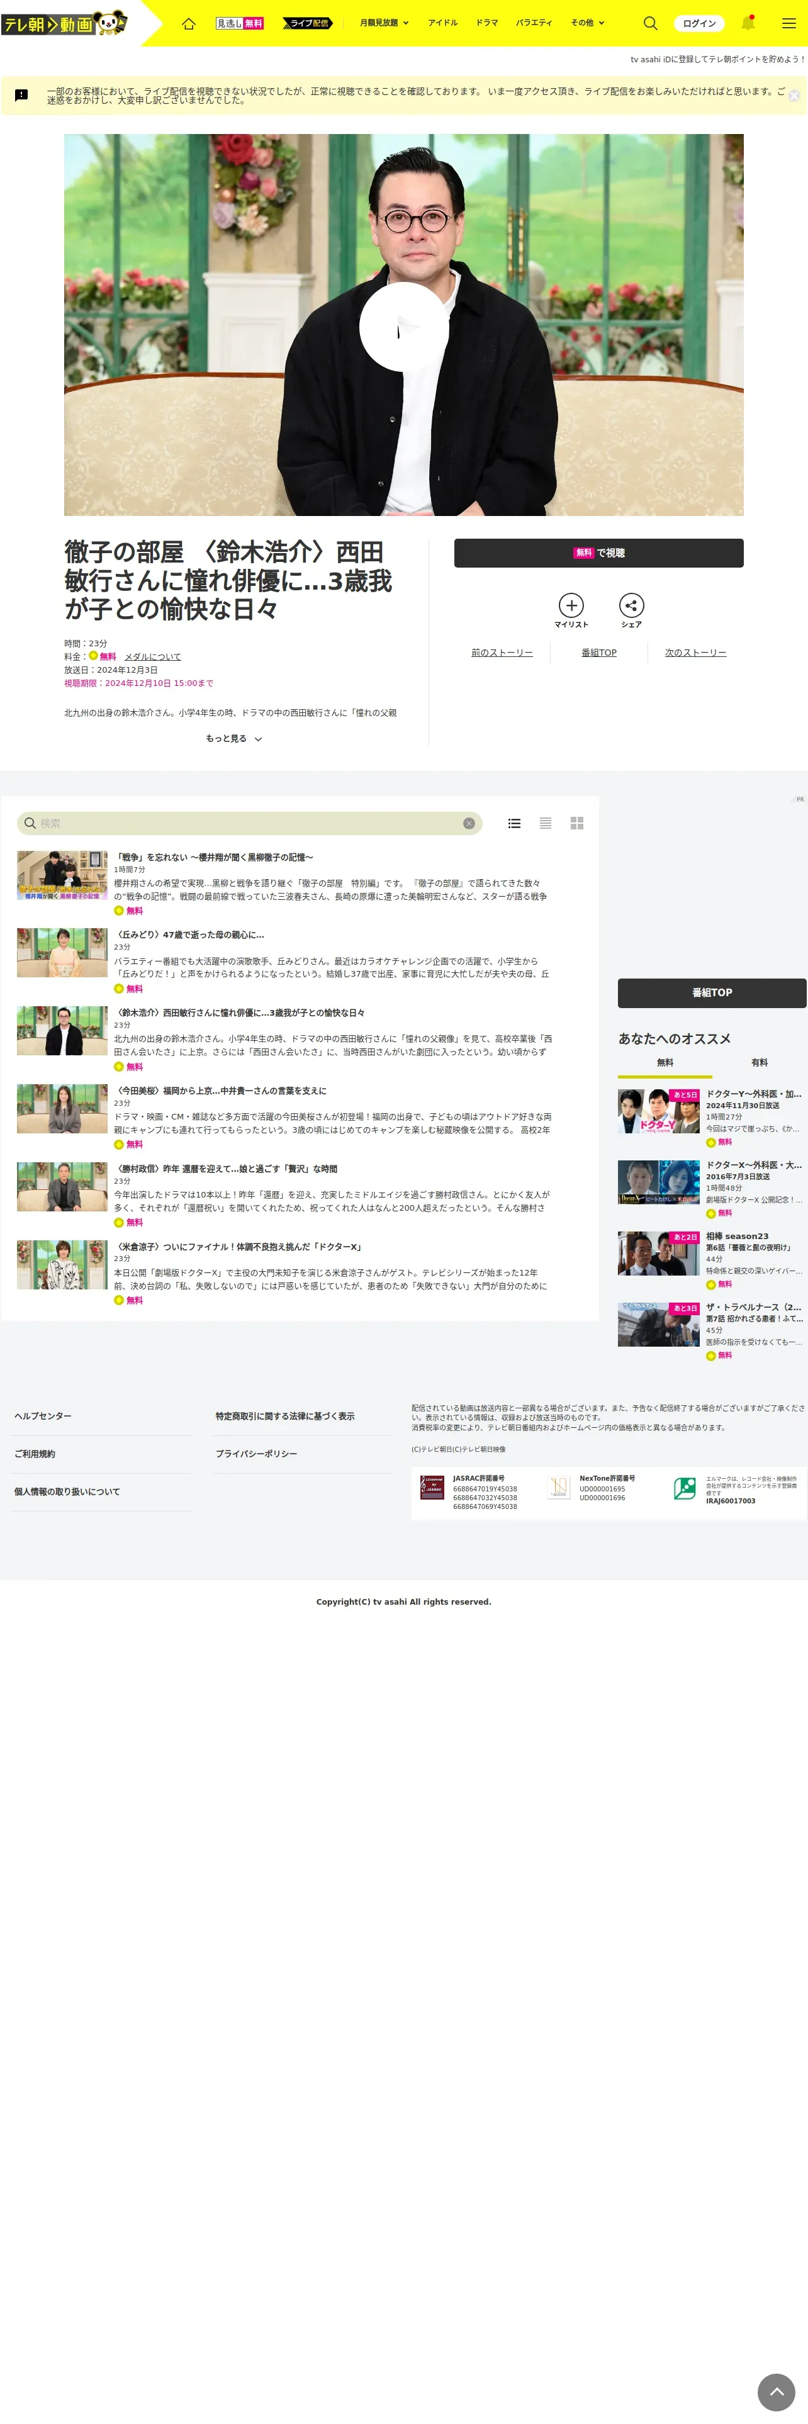The image size is (808, 2424).
Task: Click the ログイン button
Action: 699,23
